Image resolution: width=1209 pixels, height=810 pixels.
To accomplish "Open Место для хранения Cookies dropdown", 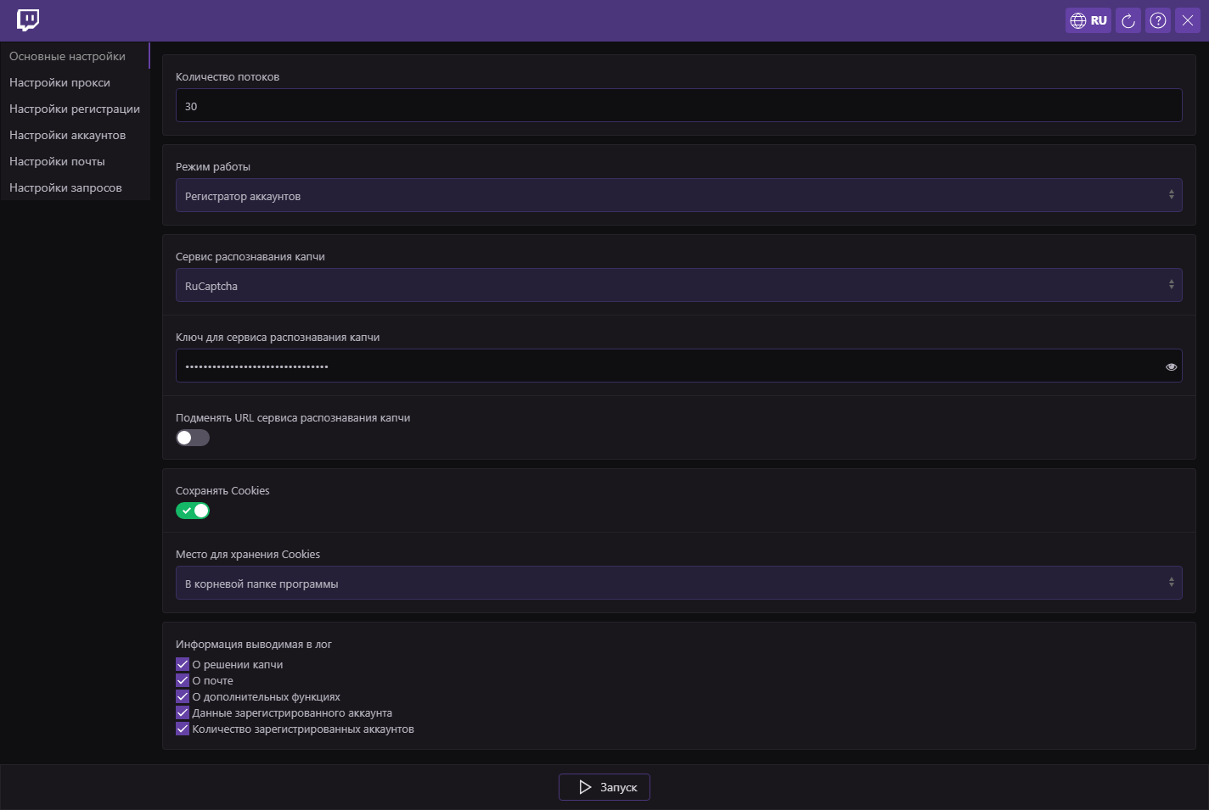I will [x=678, y=583].
